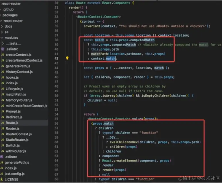Expand the docs folder chevron
The image size is (222, 183).
click(2, 26)
